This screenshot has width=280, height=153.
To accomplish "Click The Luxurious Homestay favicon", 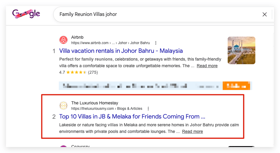I will point(63,106).
